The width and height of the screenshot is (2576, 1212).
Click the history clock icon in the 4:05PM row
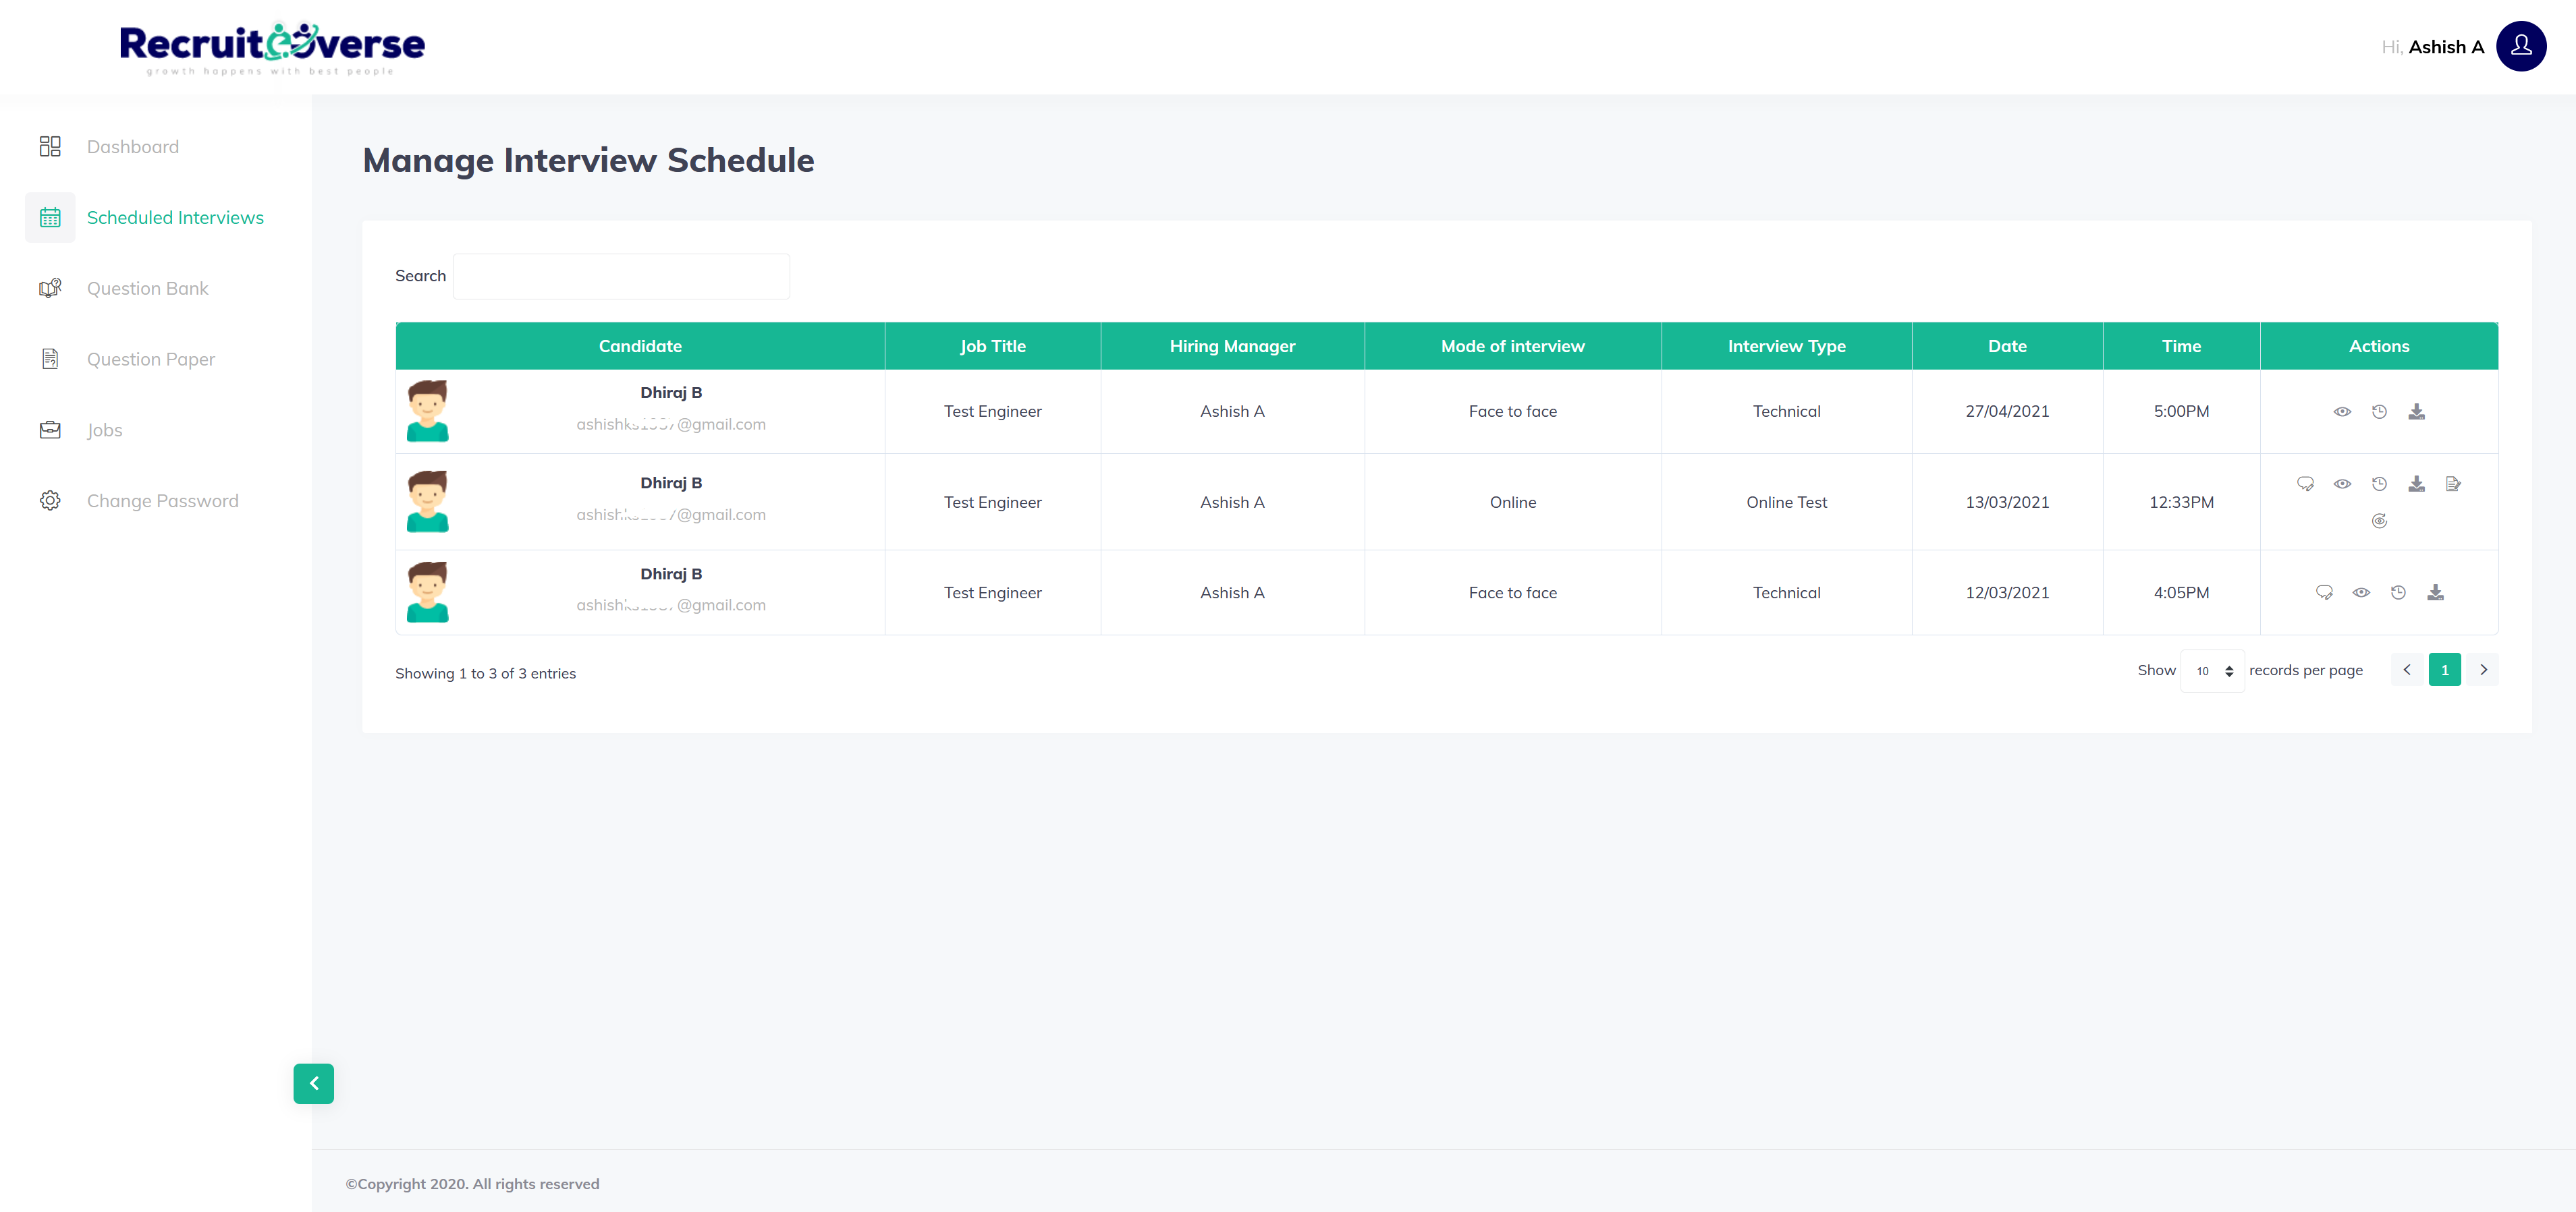click(x=2398, y=593)
